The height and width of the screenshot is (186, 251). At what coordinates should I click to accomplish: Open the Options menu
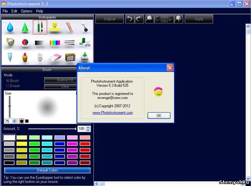click(x=27, y=11)
